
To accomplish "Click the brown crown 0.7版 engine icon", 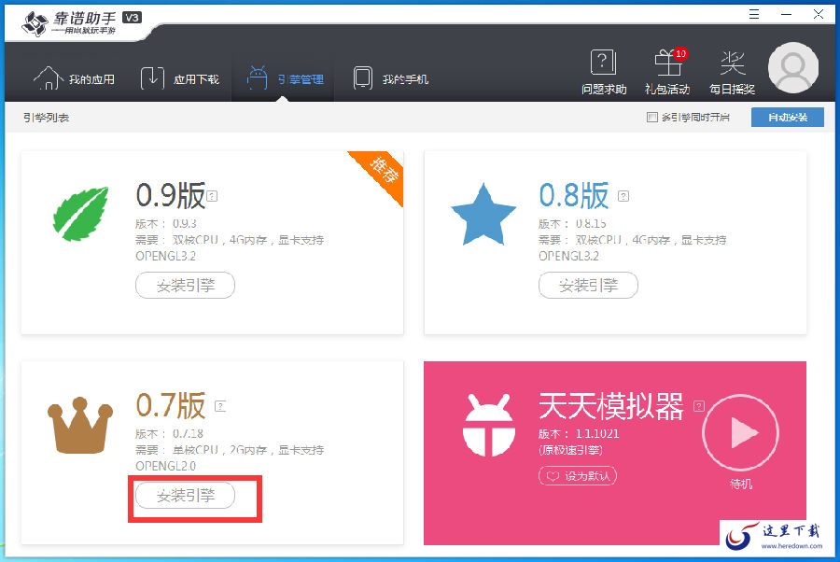I will [x=80, y=428].
